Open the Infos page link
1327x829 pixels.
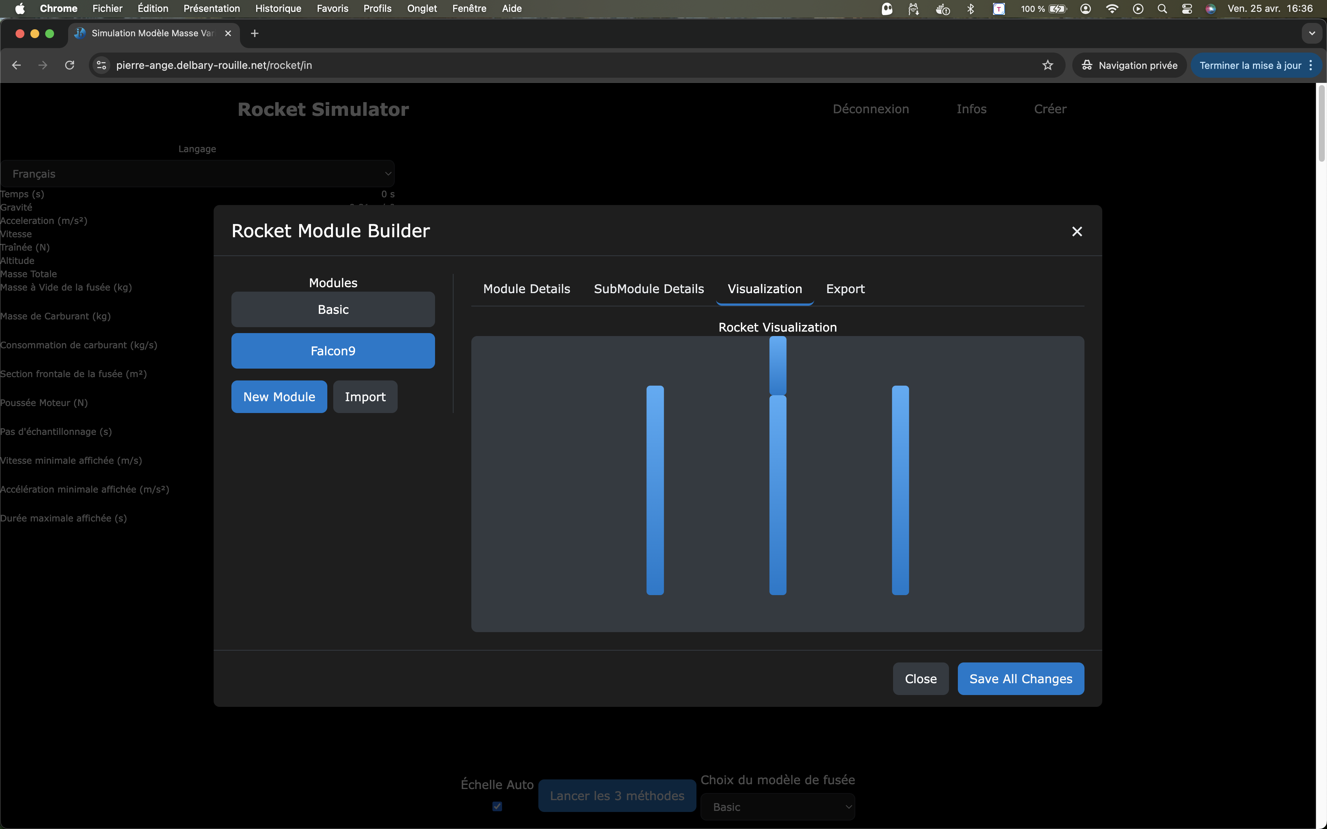[971, 109]
